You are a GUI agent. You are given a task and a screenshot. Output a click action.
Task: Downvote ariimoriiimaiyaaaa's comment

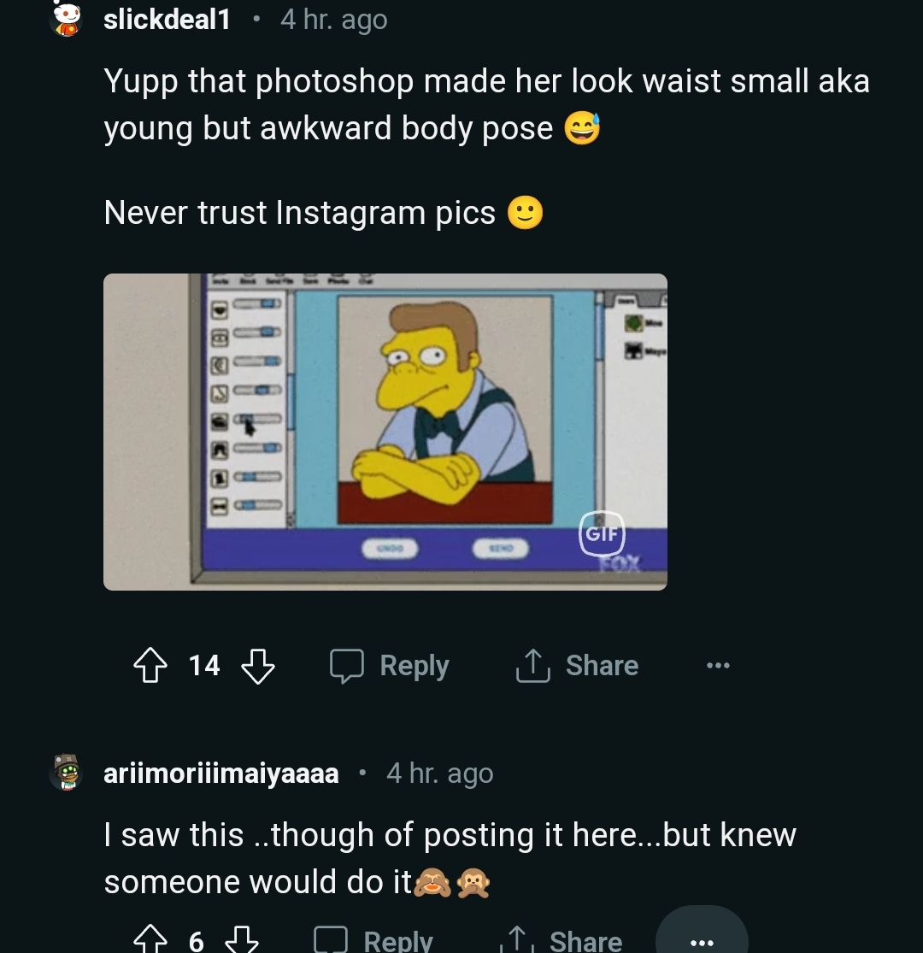pyautogui.click(x=241, y=940)
